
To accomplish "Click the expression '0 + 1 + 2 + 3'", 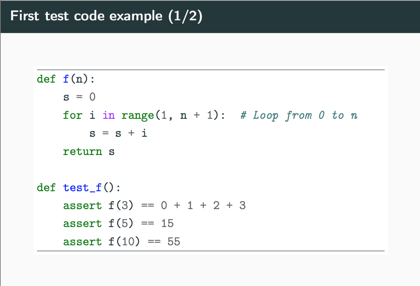I will point(203,206).
